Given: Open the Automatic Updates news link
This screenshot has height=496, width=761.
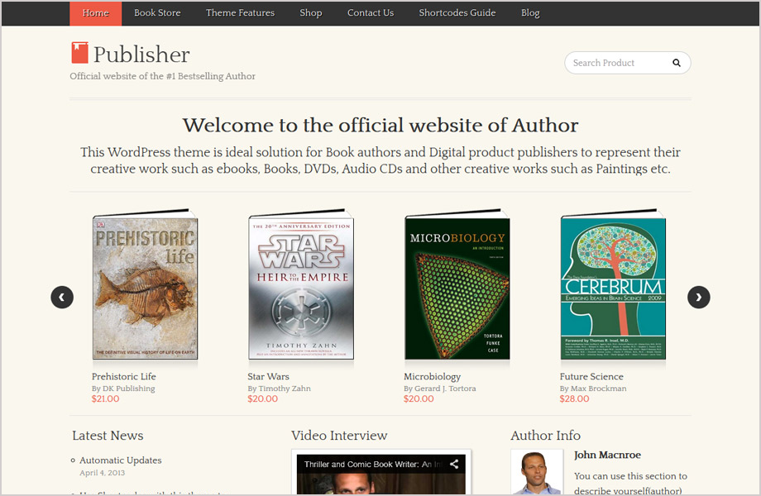Looking at the screenshot, I should (x=121, y=460).
